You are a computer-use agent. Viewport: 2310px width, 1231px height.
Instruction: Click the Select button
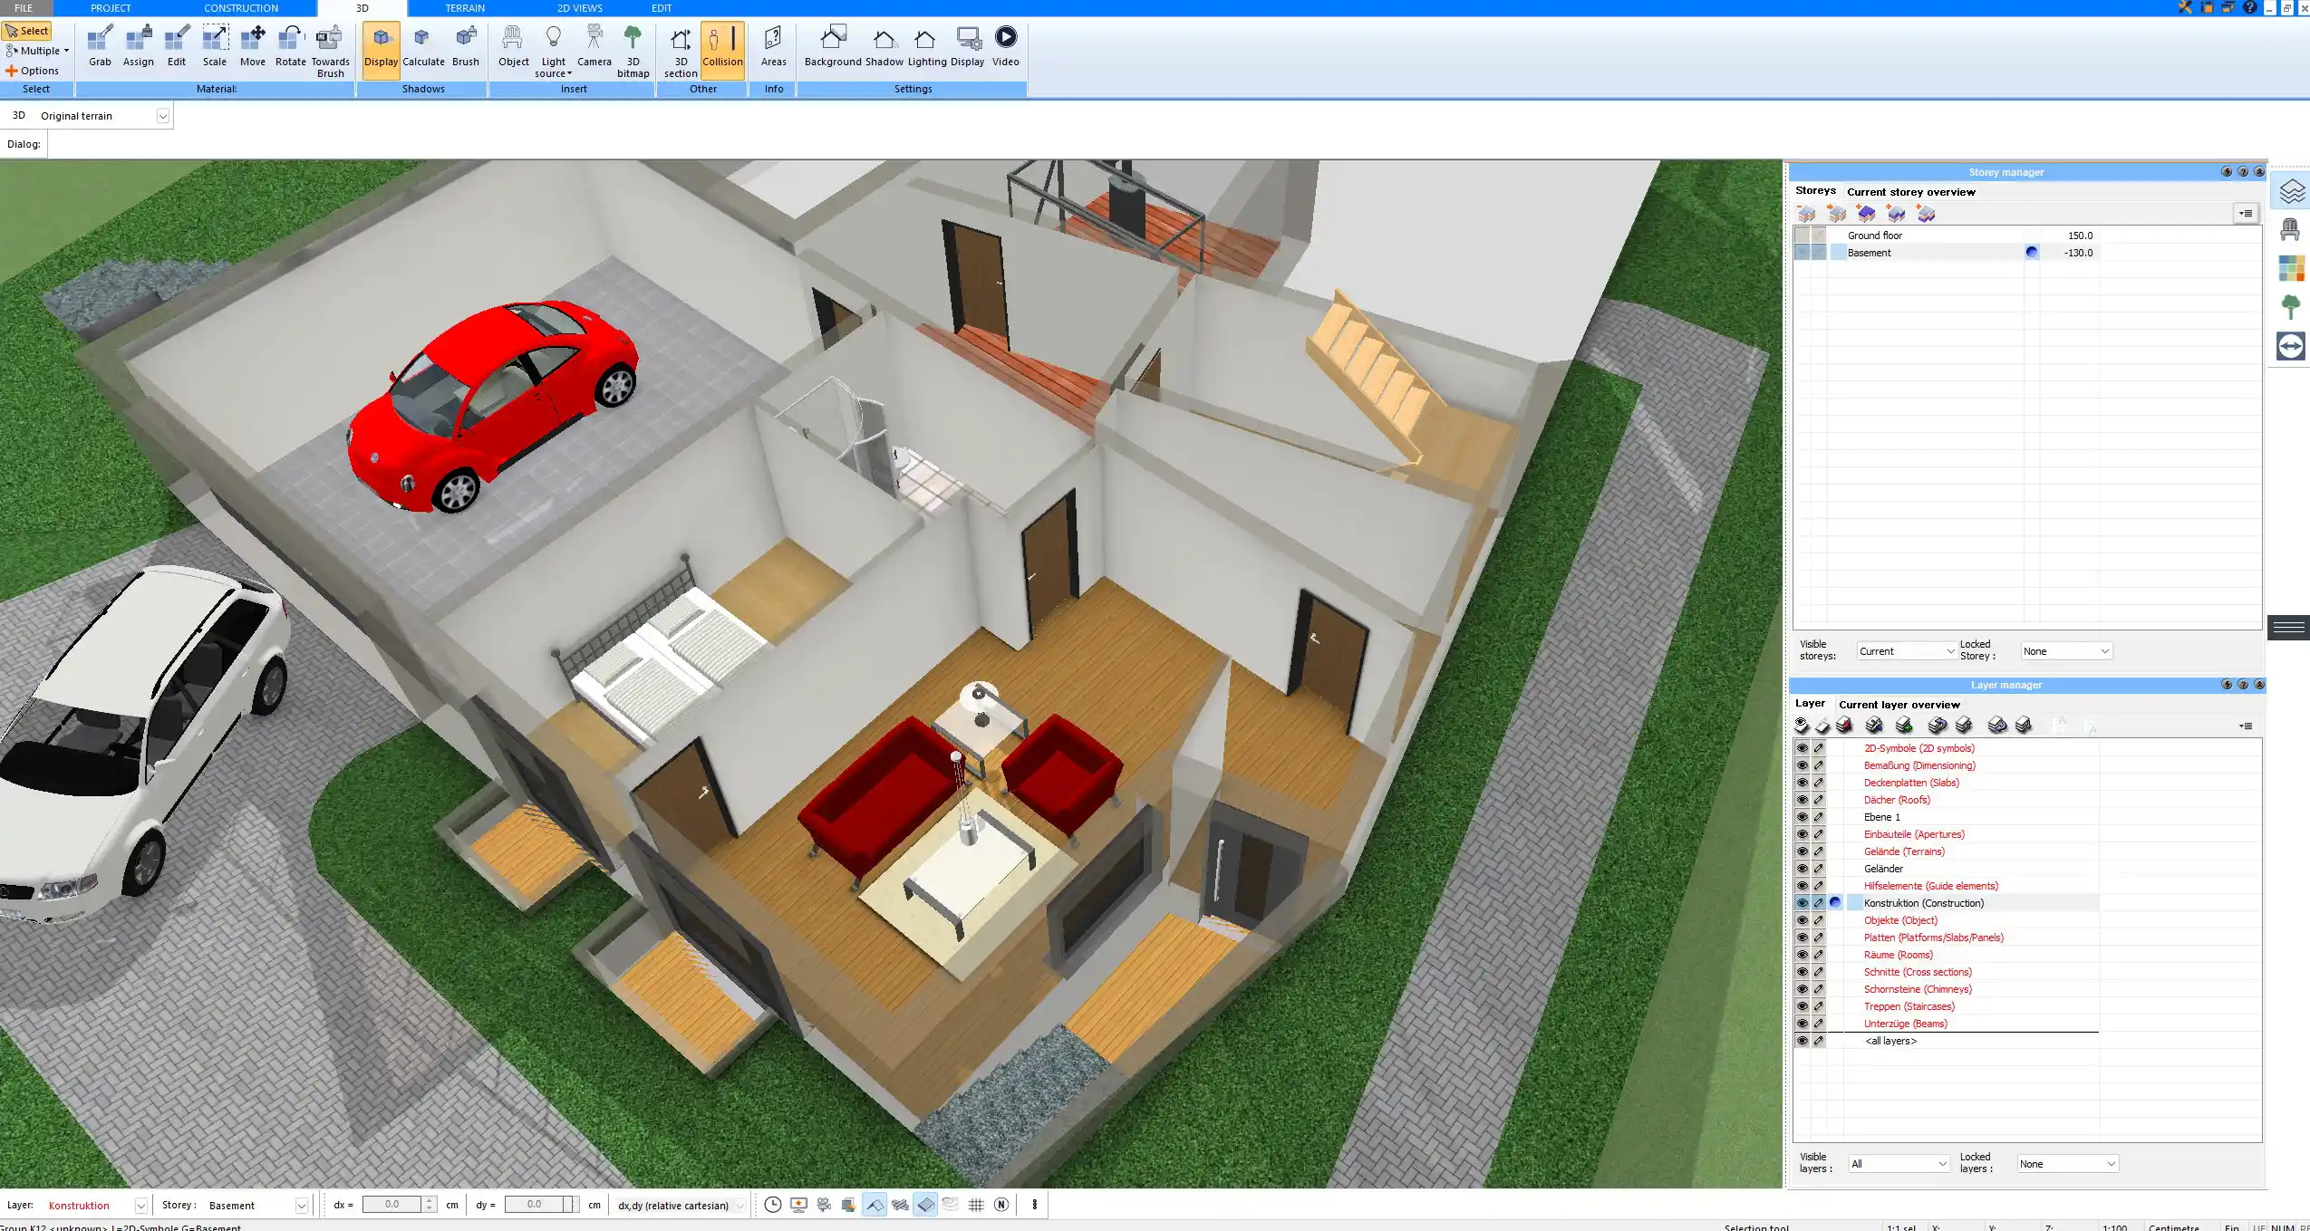coord(27,31)
